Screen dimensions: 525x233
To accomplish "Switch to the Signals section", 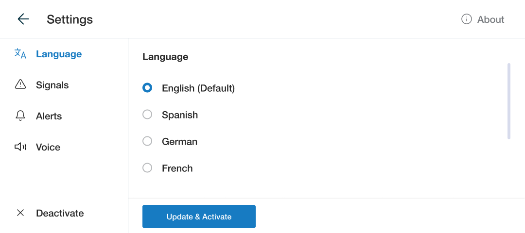I will (52, 85).
